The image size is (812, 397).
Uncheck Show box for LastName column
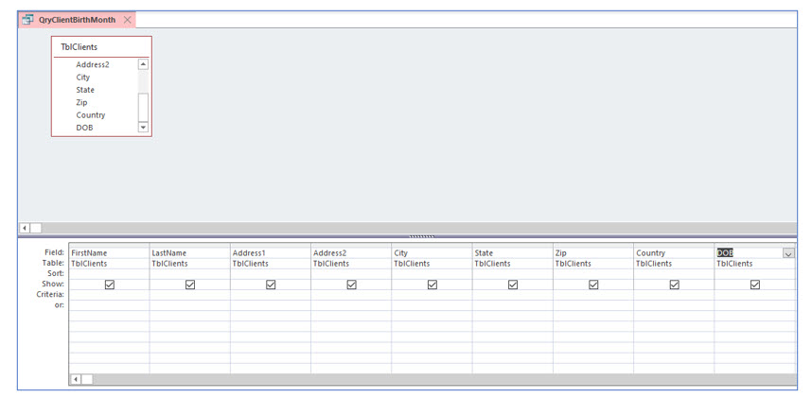tap(190, 285)
